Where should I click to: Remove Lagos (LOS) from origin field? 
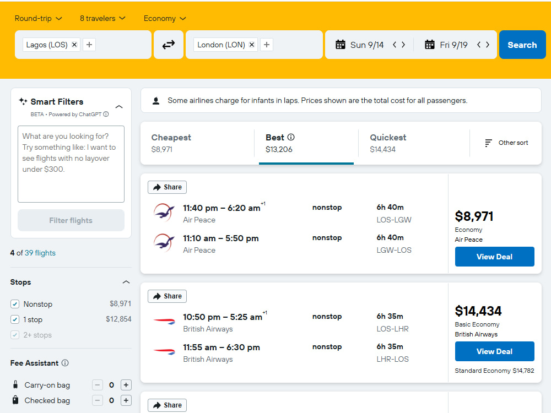point(74,45)
